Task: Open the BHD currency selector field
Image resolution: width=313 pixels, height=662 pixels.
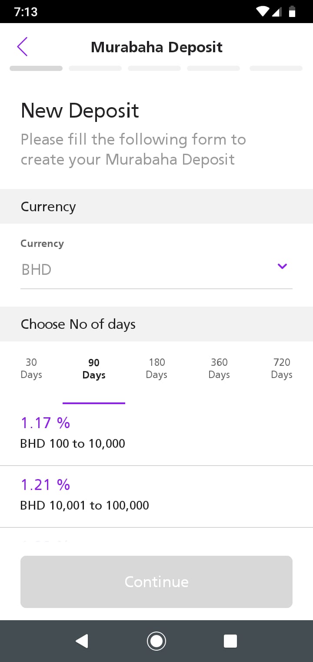Action: coord(148,270)
